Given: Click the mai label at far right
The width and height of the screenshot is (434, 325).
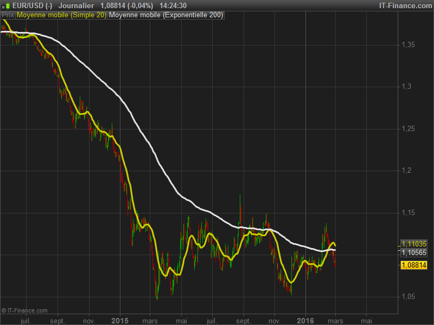Looking at the screenshot, I should (367, 321).
